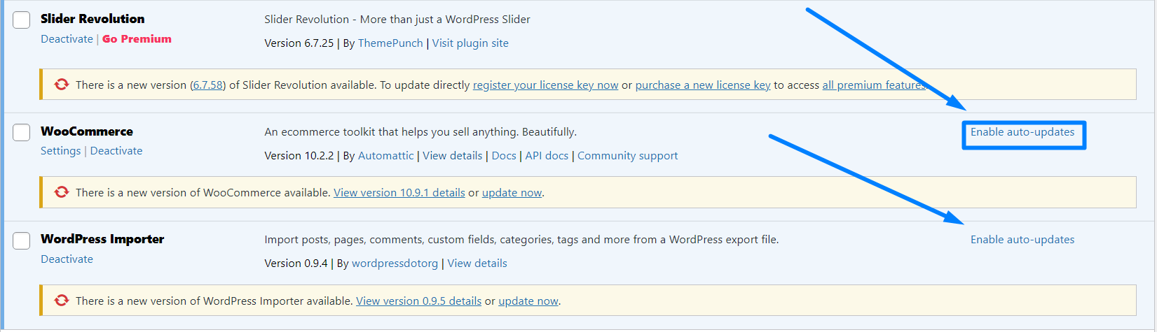Image resolution: width=1157 pixels, height=332 pixels.
Task: Click update now for WordPress Importer
Action: click(x=528, y=301)
